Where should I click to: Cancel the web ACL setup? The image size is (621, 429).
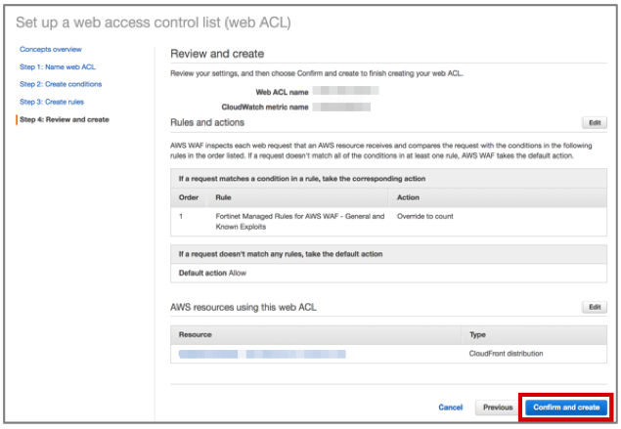(x=450, y=407)
